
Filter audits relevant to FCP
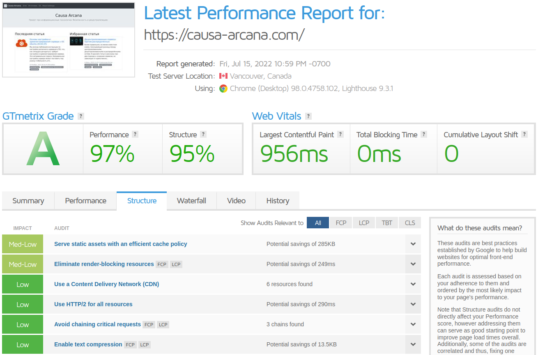click(341, 223)
